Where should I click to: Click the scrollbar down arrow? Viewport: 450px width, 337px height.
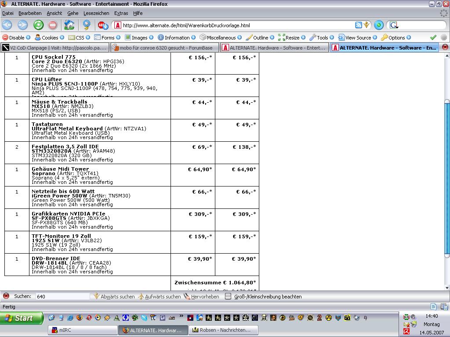pos(447,288)
